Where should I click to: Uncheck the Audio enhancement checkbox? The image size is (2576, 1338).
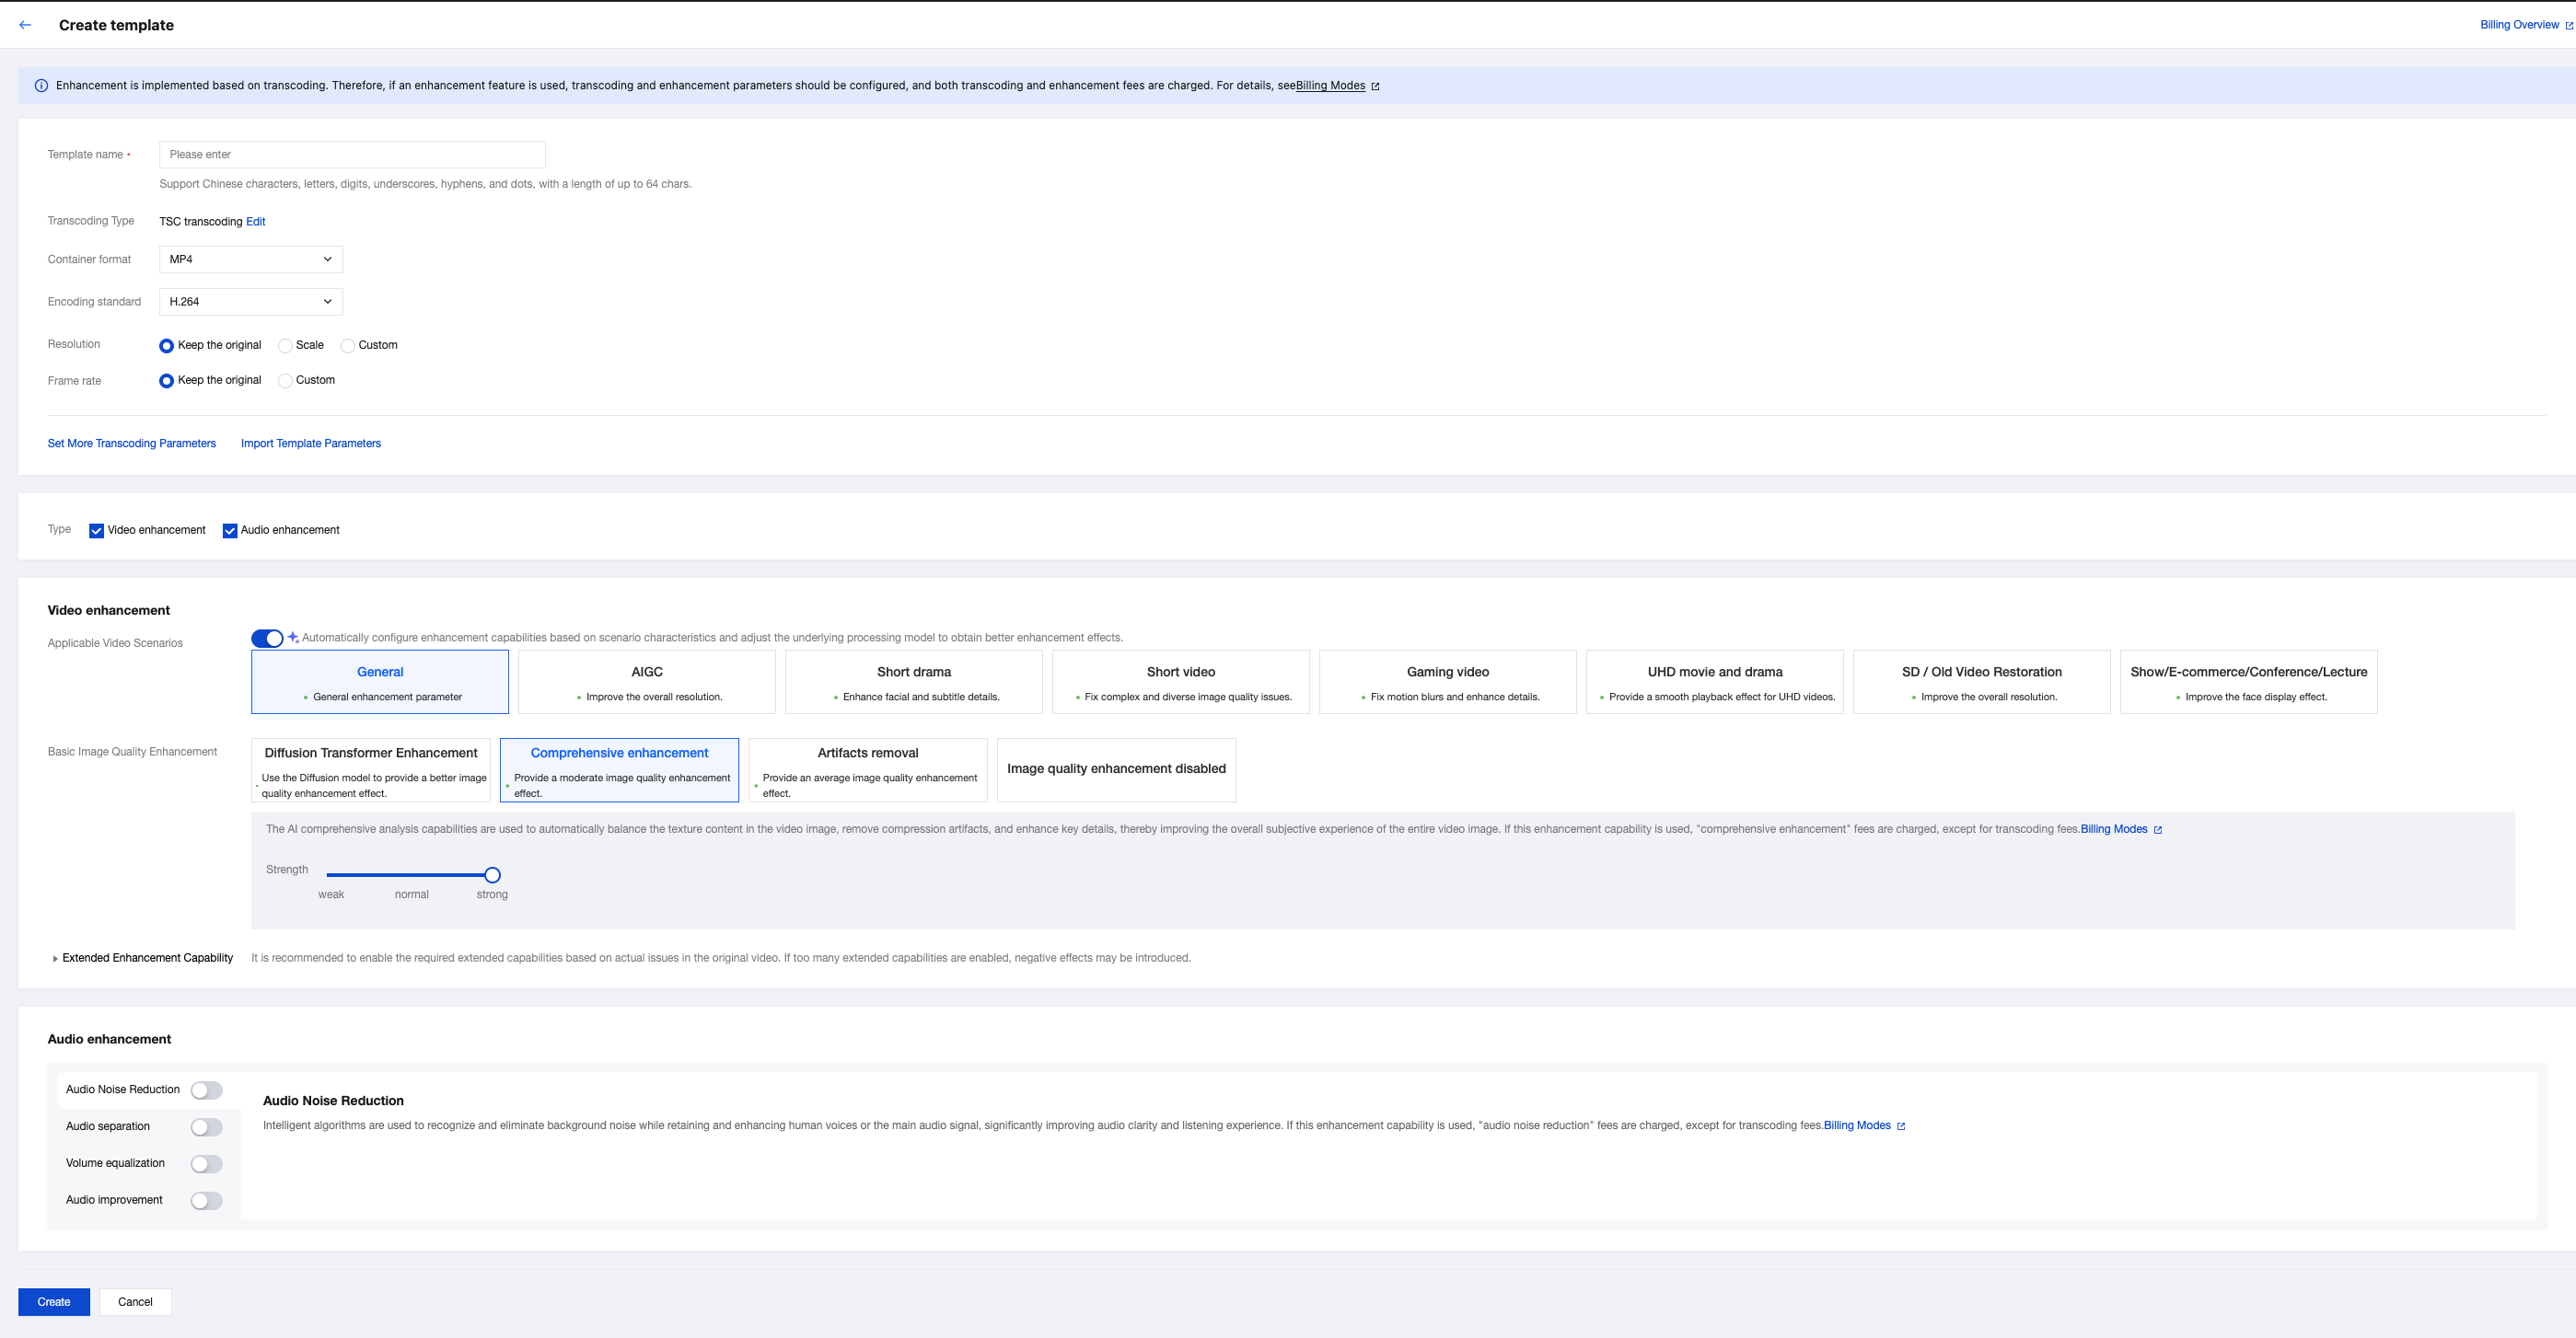point(230,531)
